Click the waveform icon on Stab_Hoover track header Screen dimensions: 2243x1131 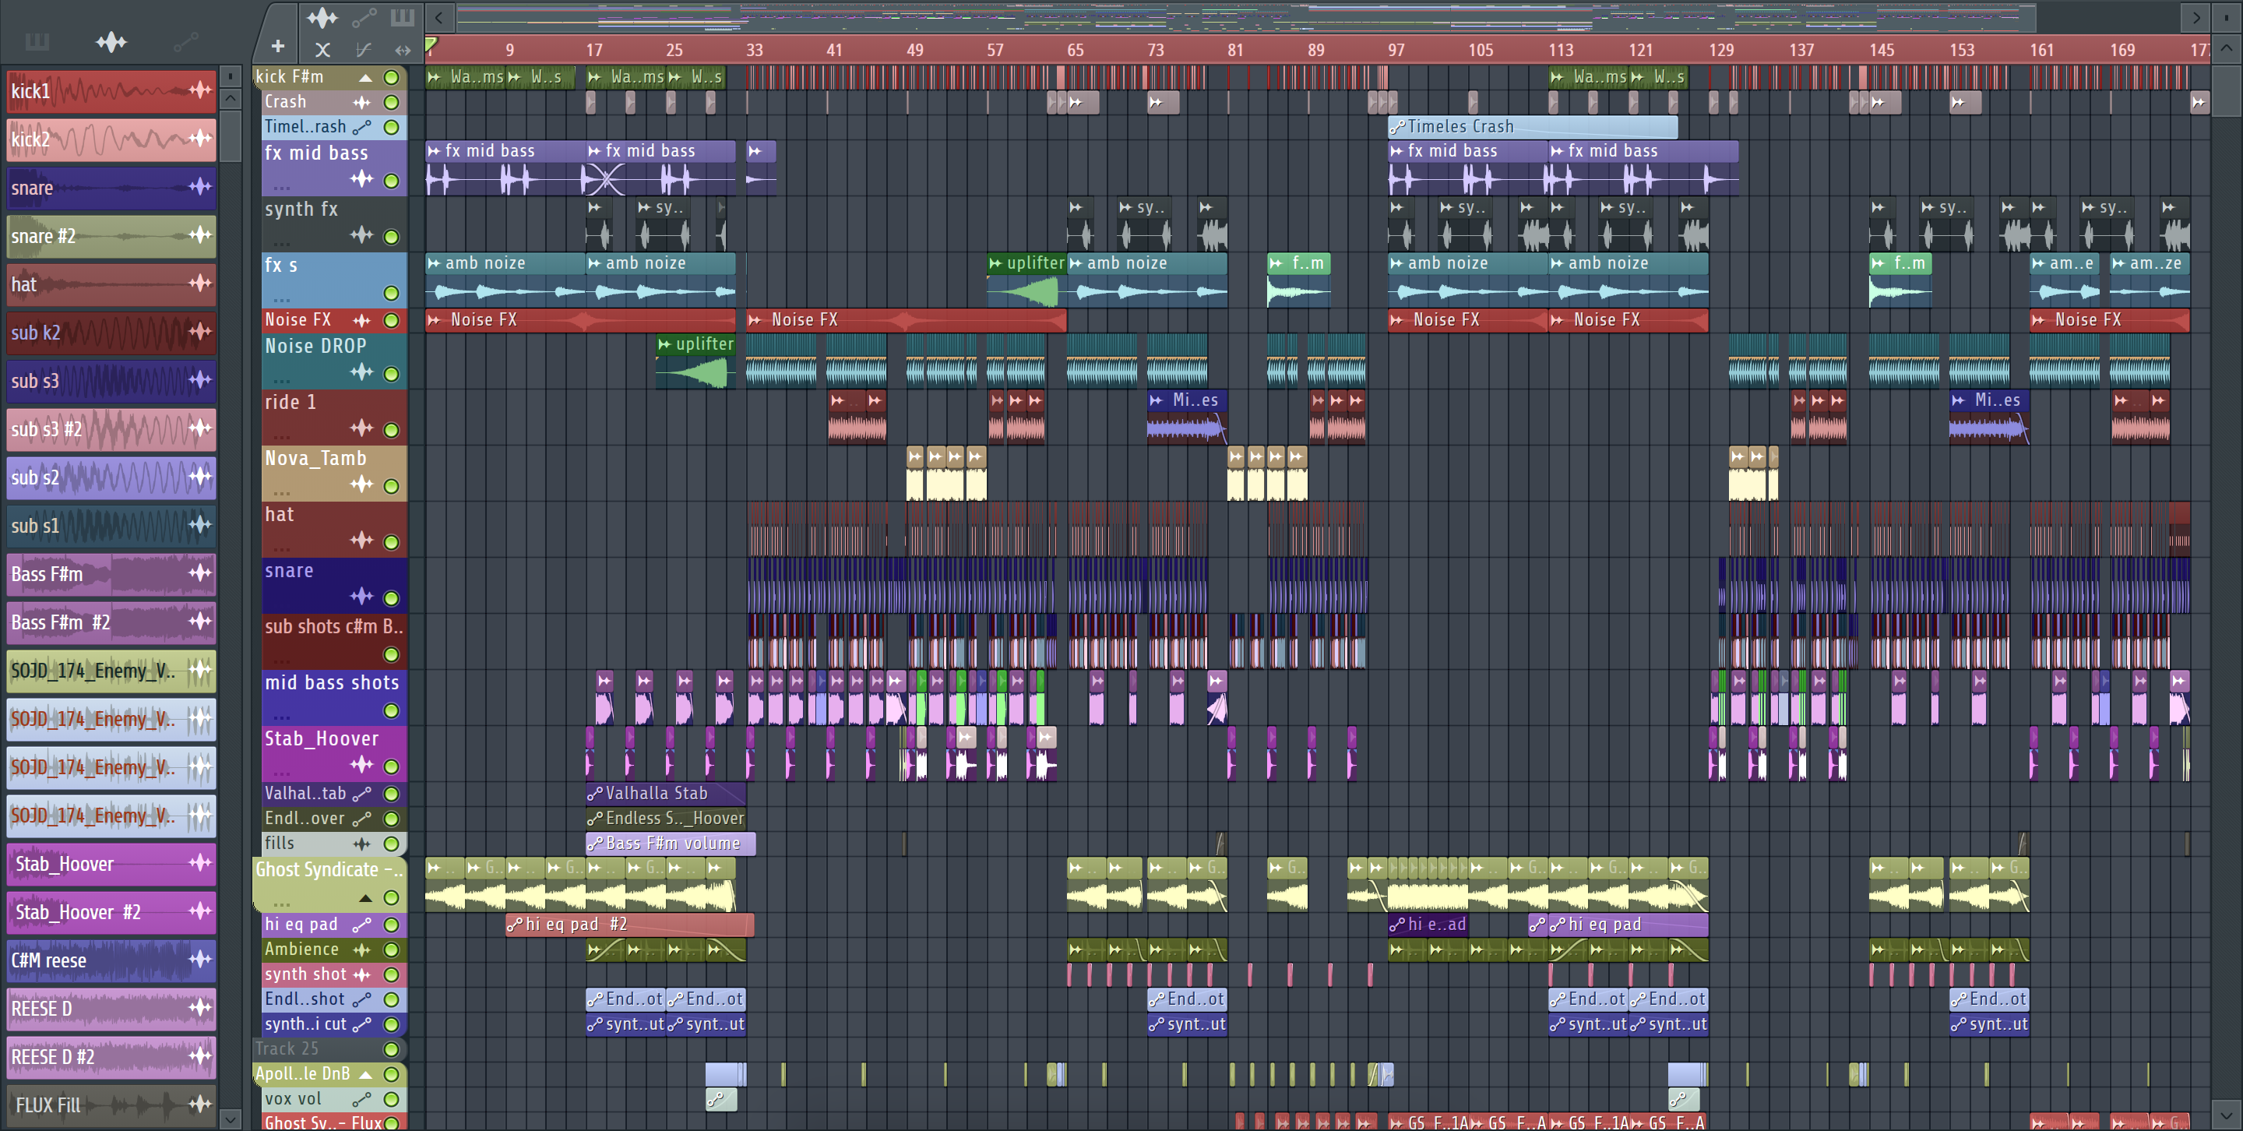coord(361,764)
